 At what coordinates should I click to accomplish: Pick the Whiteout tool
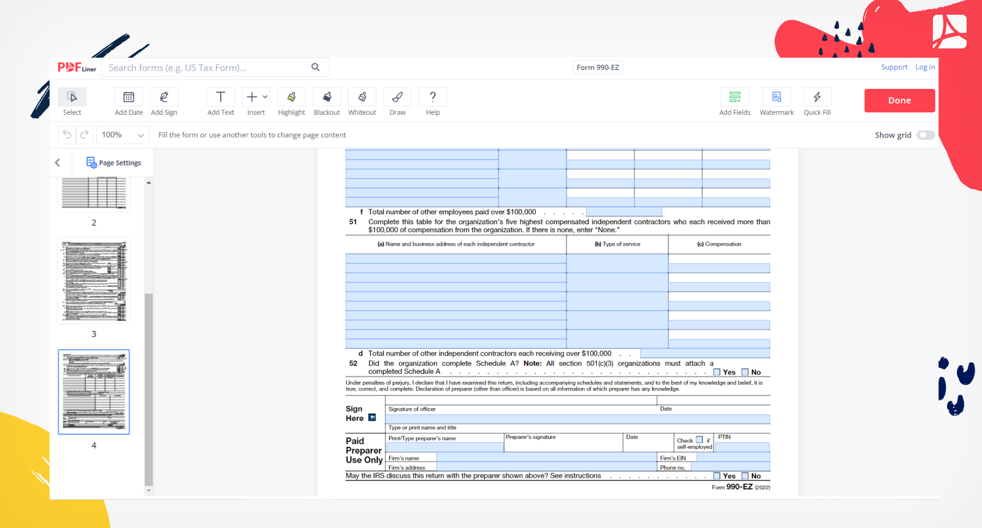pyautogui.click(x=362, y=98)
